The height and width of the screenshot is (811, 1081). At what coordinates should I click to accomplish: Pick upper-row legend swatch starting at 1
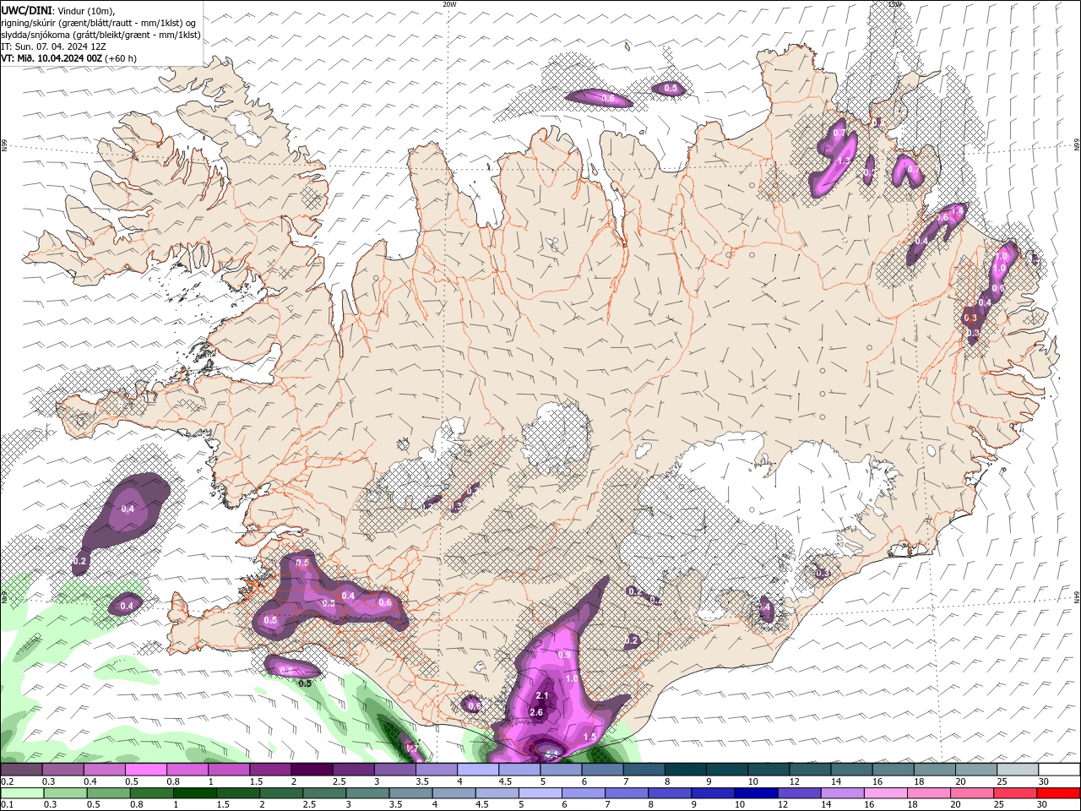pos(230,770)
